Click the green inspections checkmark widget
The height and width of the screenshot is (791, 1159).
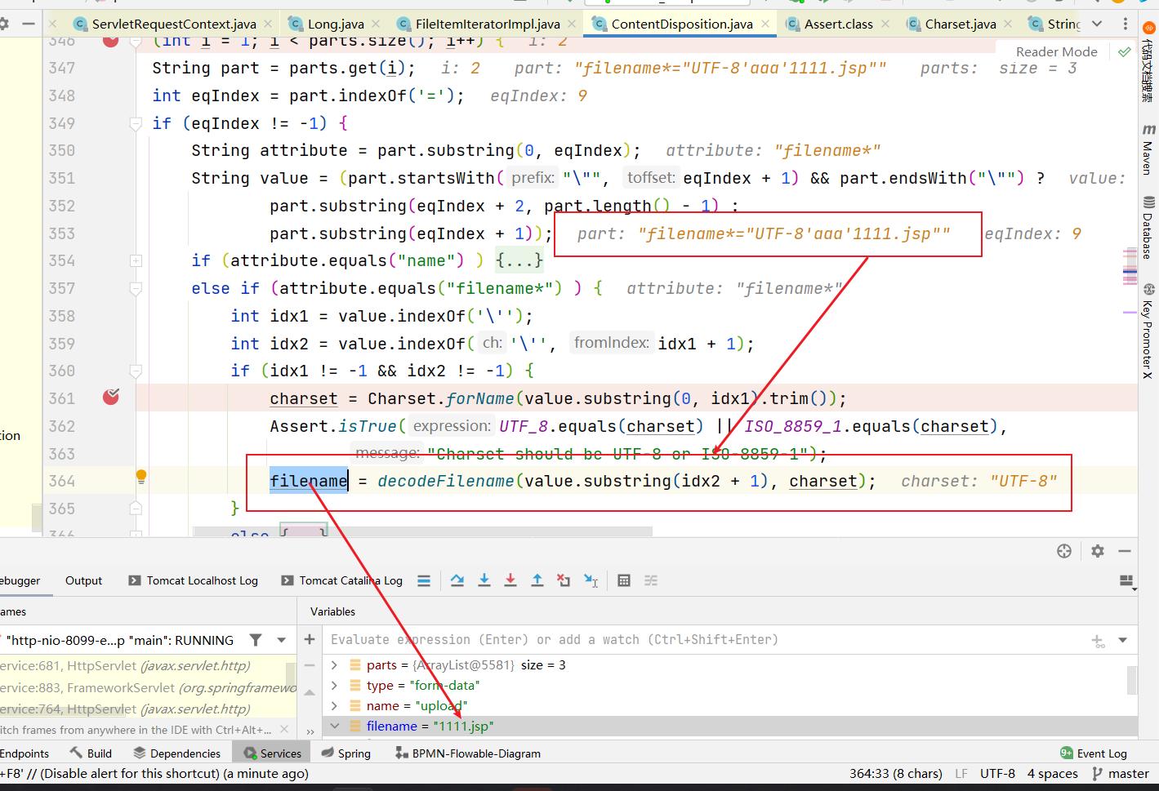[x=1124, y=51]
